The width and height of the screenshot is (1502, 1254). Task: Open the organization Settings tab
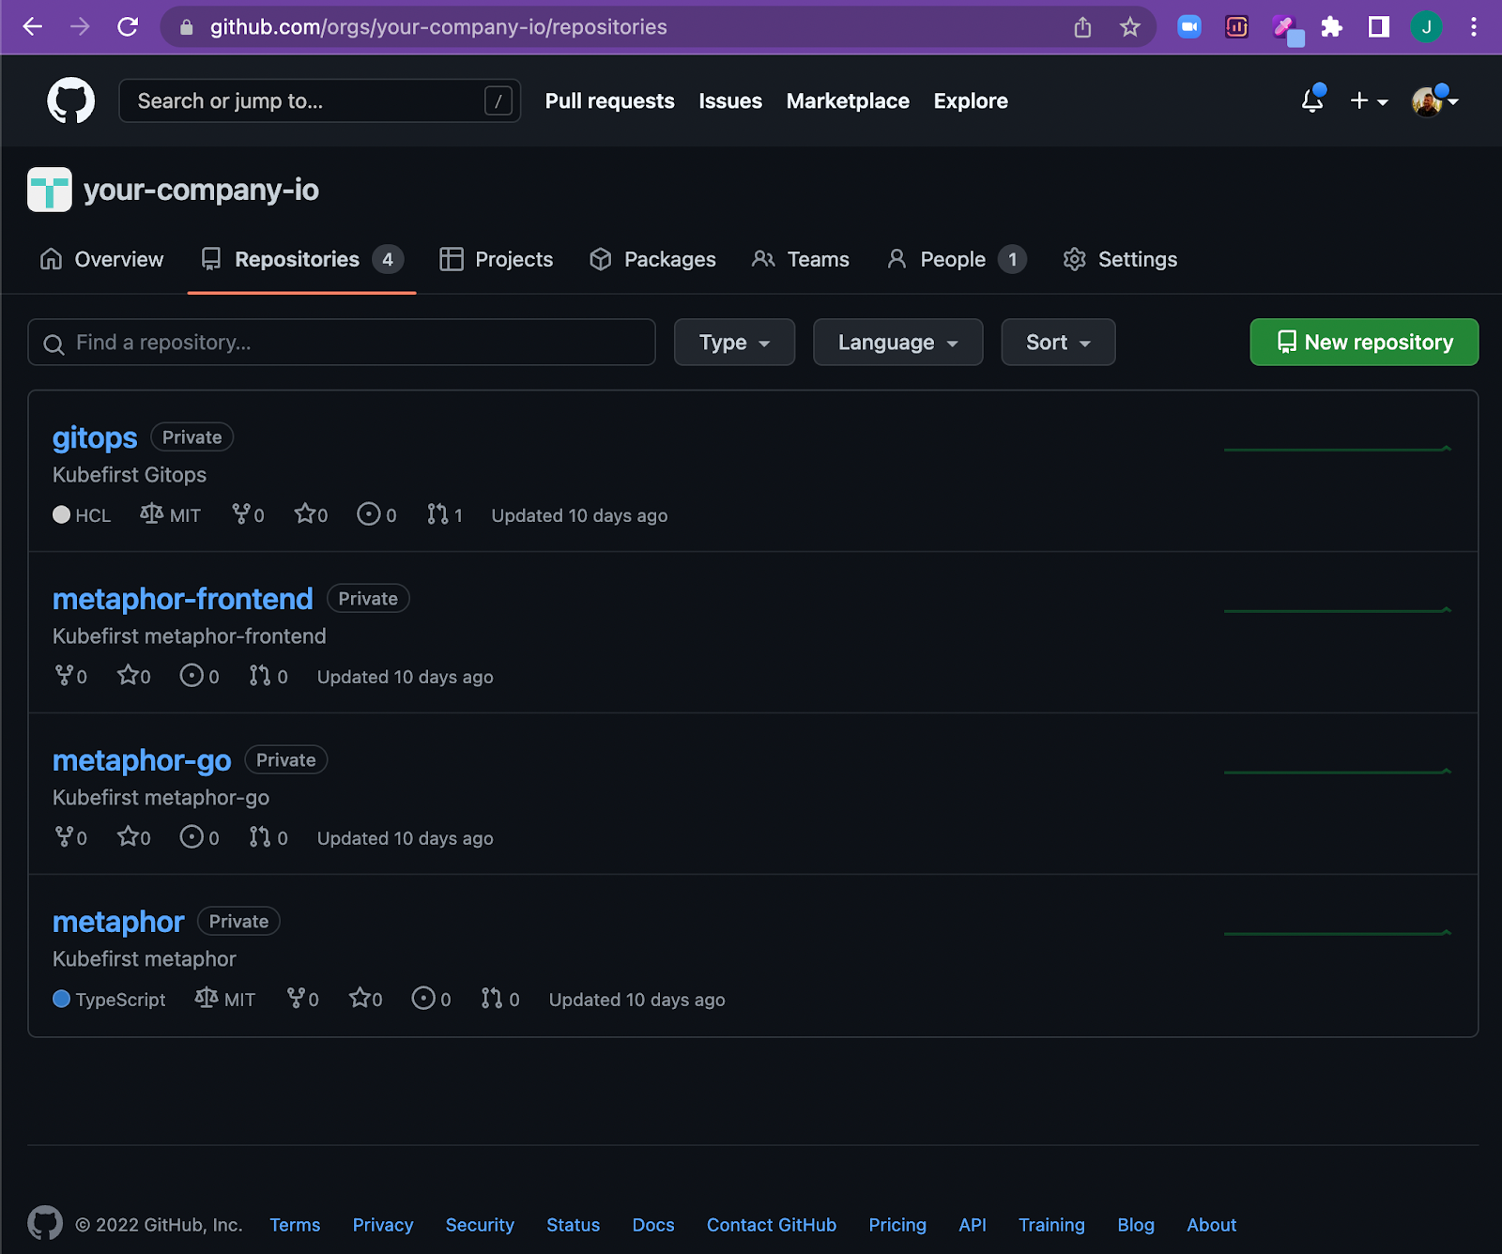pyautogui.click(x=1120, y=259)
